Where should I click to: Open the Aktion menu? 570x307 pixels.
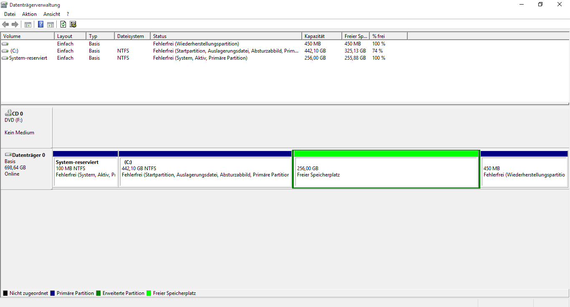[x=29, y=14]
